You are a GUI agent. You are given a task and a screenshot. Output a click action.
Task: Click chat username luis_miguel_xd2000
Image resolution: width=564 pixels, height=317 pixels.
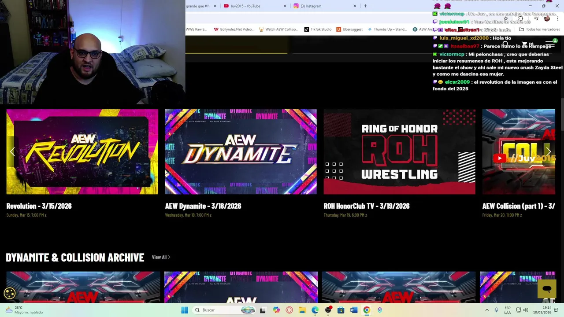pos(464,38)
